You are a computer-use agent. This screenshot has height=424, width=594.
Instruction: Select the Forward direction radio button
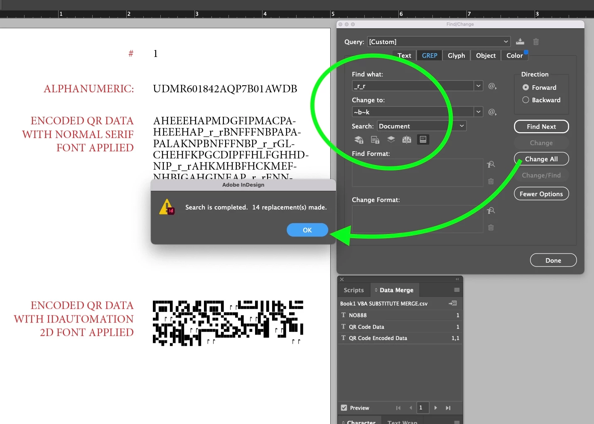(x=525, y=87)
